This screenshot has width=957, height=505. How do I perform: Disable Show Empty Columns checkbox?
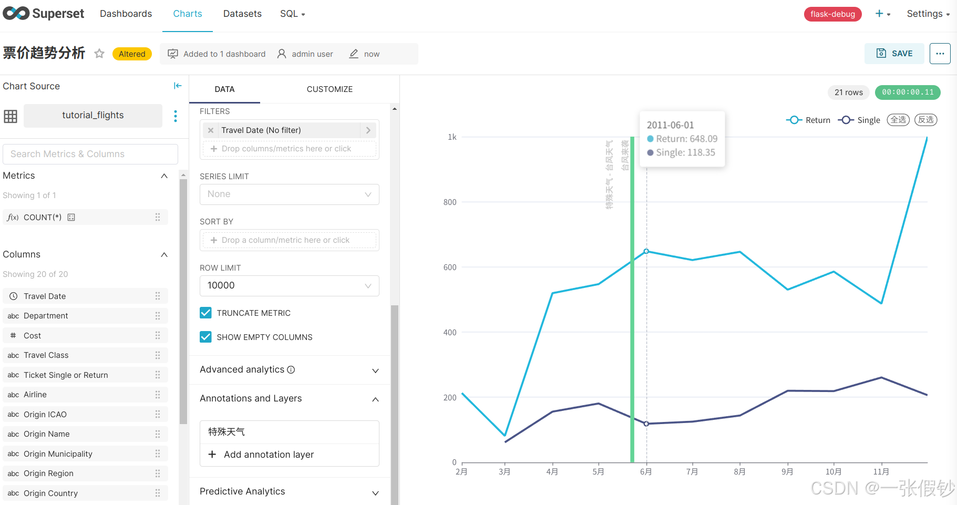pos(206,337)
